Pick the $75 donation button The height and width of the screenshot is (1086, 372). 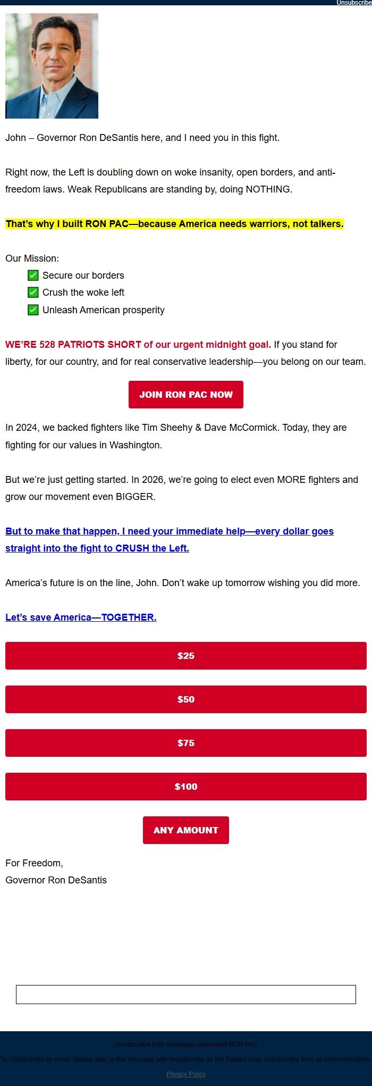(x=186, y=743)
